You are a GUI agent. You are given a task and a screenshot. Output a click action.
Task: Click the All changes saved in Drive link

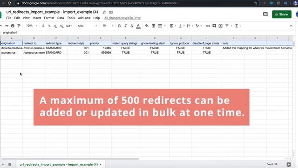pyautogui.click(x=122, y=18)
